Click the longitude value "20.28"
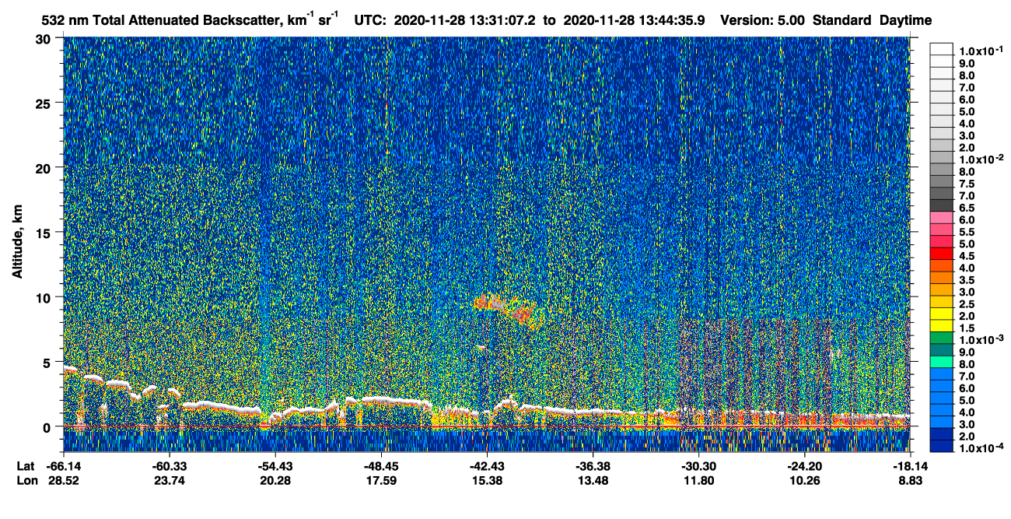1011x519 pixels. [x=275, y=480]
